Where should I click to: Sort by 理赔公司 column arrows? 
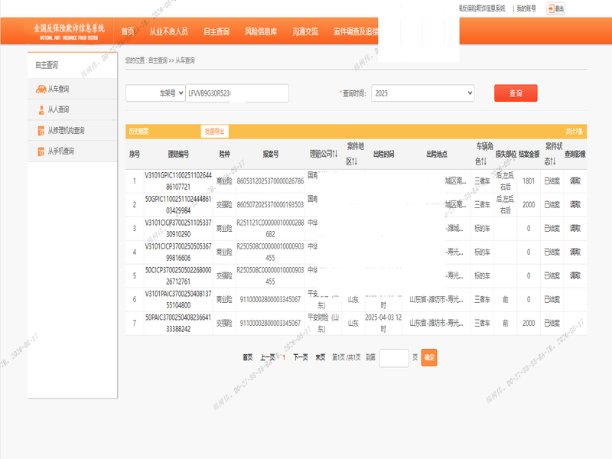click(x=335, y=155)
